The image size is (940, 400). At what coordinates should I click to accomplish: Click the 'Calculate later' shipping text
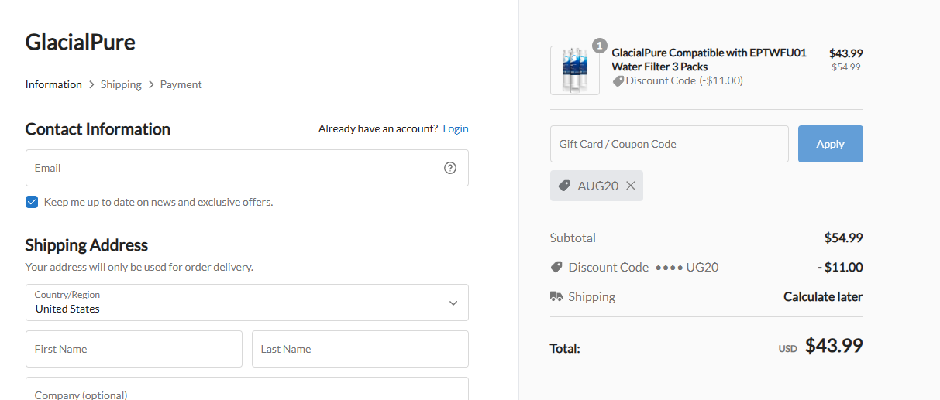coord(823,296)
